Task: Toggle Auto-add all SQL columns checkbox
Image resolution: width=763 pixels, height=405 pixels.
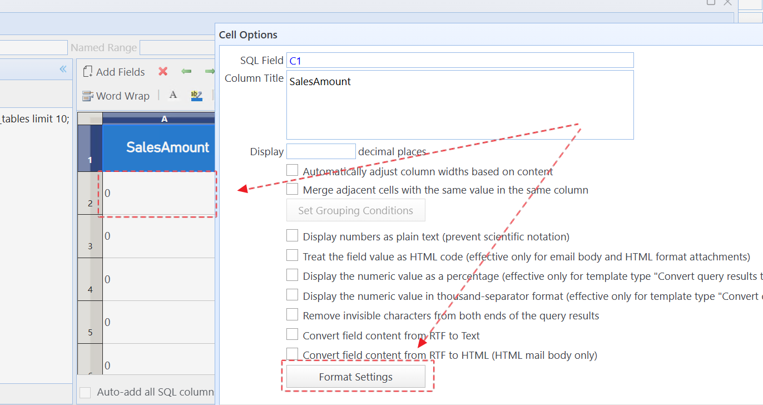Action: coord(85,393)
